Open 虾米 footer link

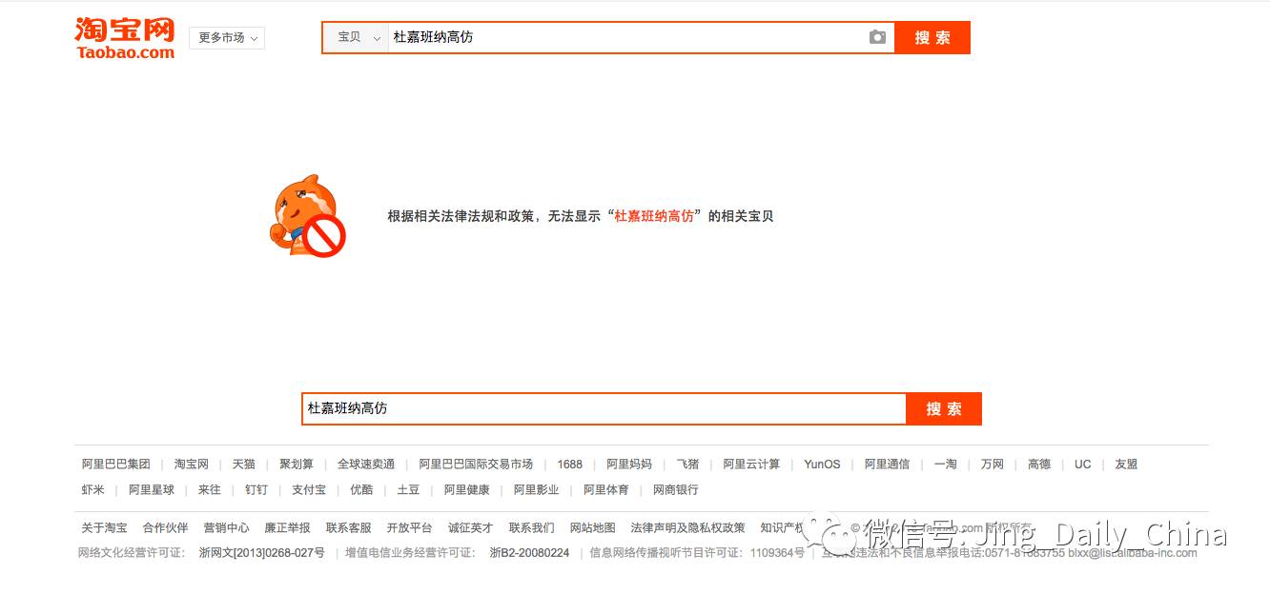click(x=93, y=489)
